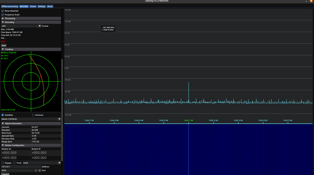Open the Viewer tab
This screenshot has width=314, height=175.
click(33, 6)
